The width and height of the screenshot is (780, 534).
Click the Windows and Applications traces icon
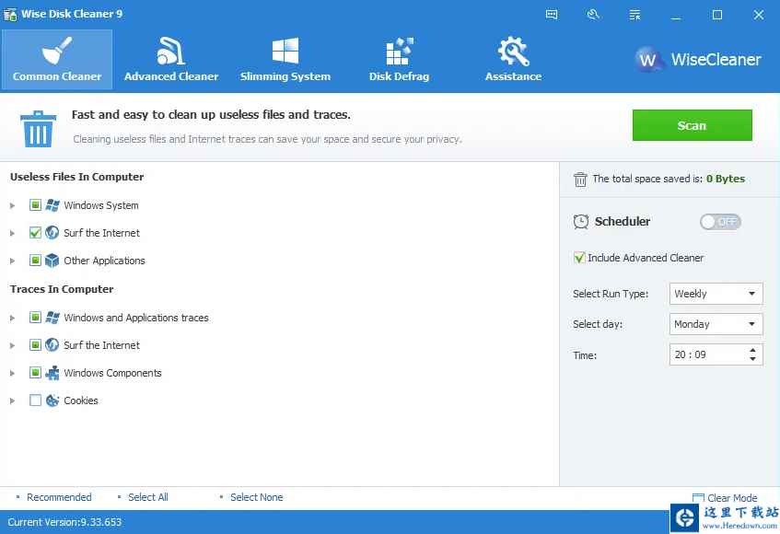click(x=52, y=318)
